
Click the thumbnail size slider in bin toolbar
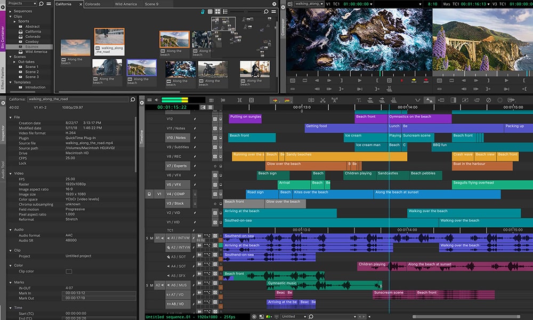coord(245,12)
